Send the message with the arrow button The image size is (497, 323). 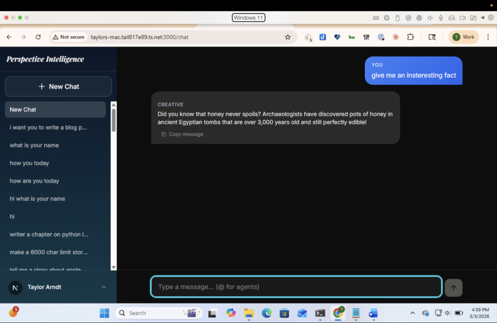click(453, 287)
